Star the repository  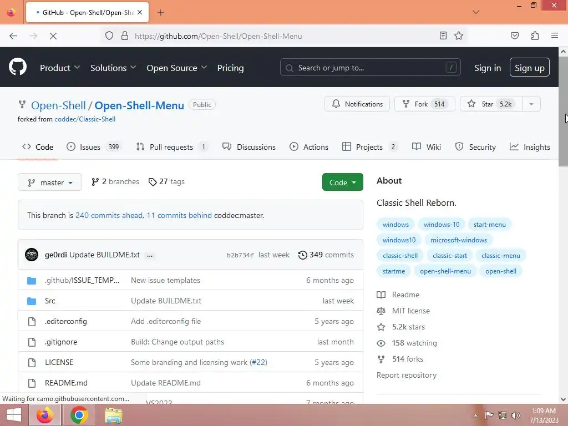click(491, 104)
